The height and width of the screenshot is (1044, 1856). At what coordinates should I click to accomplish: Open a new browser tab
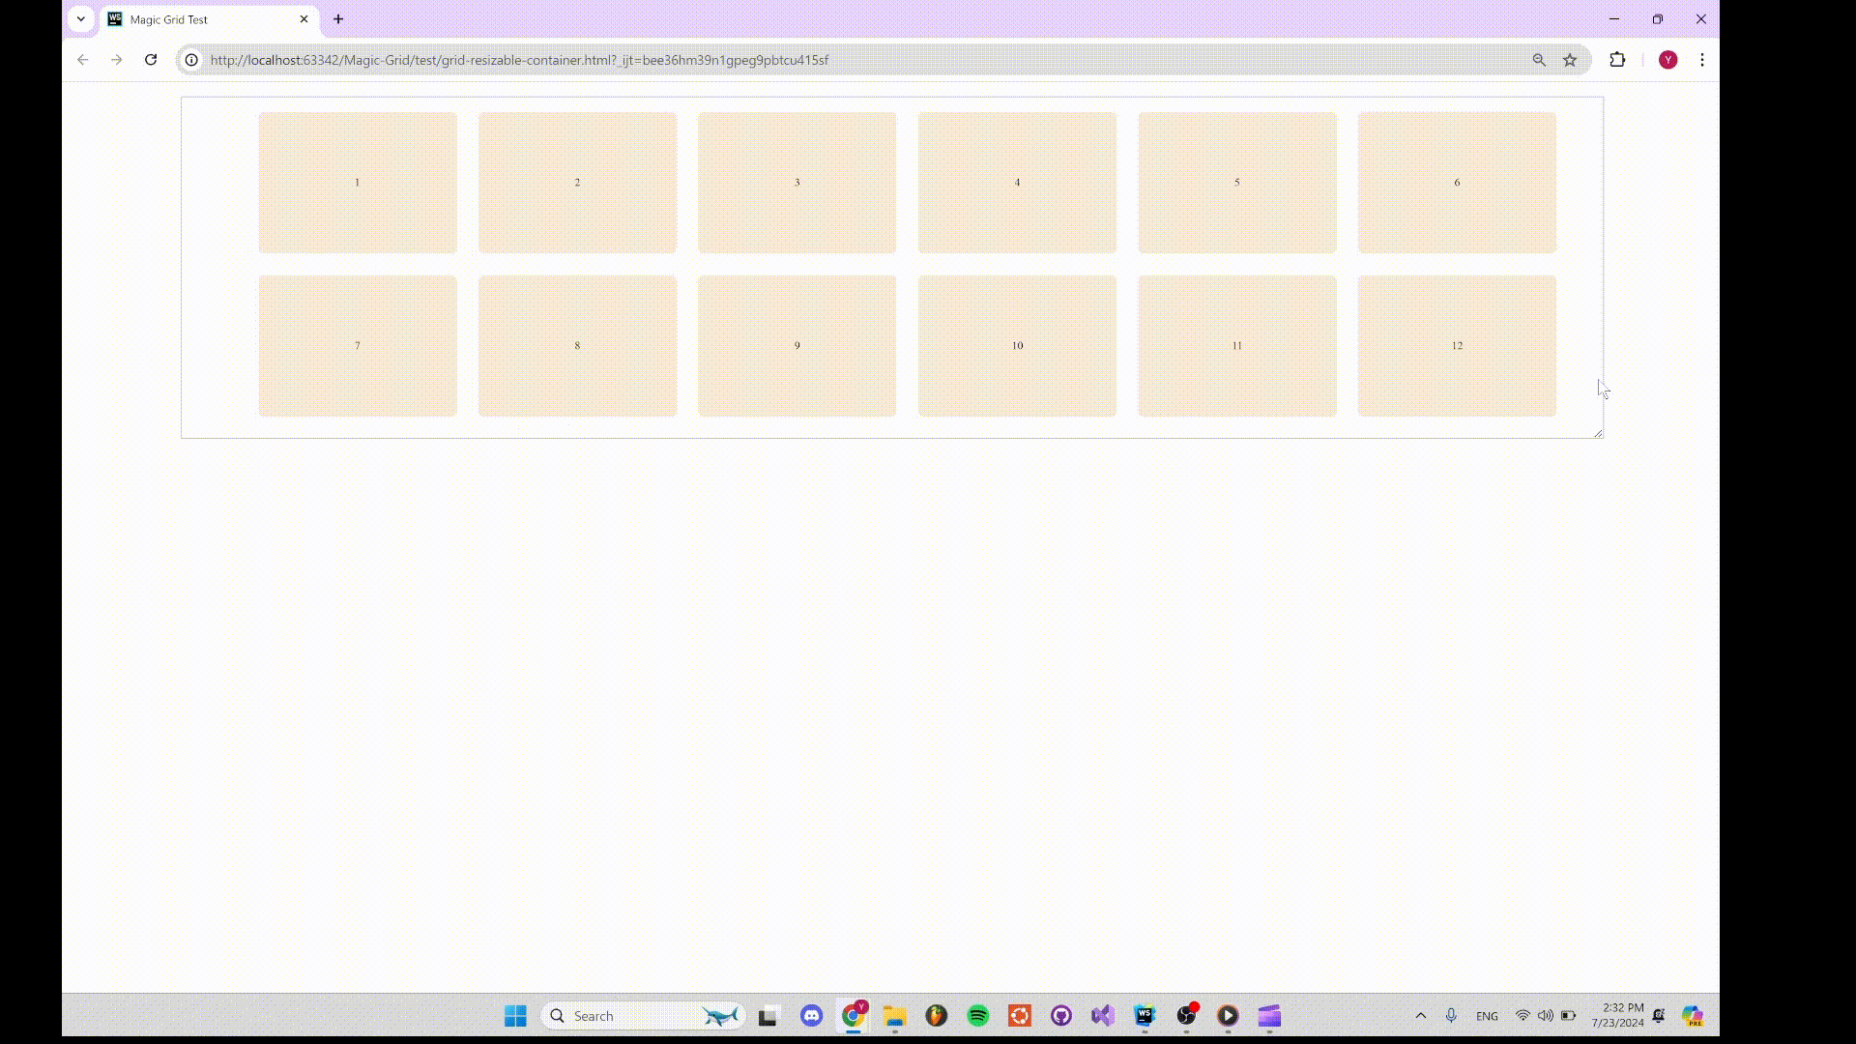click(x=338, y=19)
